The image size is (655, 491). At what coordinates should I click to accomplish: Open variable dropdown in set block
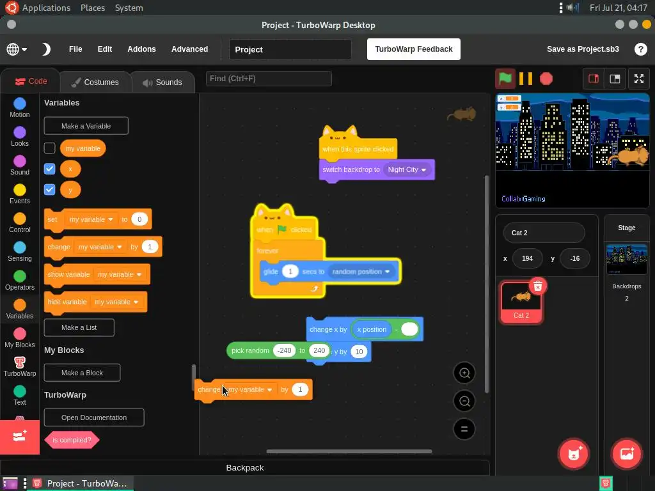91,219
